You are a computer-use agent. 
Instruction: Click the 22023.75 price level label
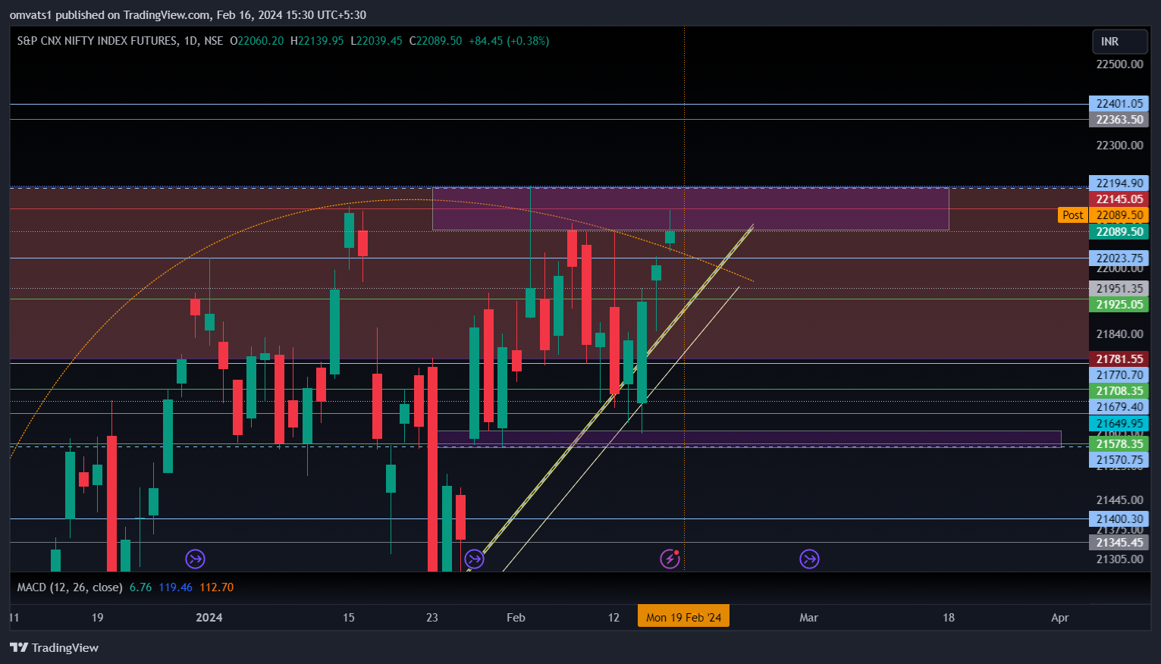tap(1119, 258)
